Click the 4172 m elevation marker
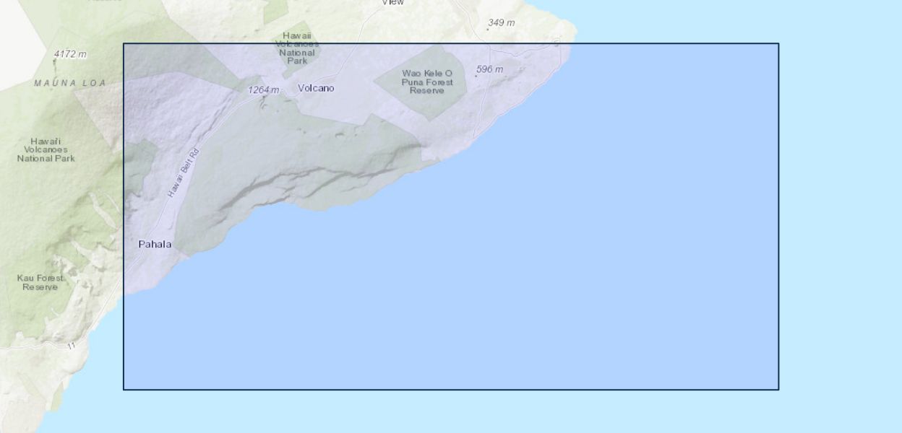Viewport: 902px width, 433px height. 70,54
